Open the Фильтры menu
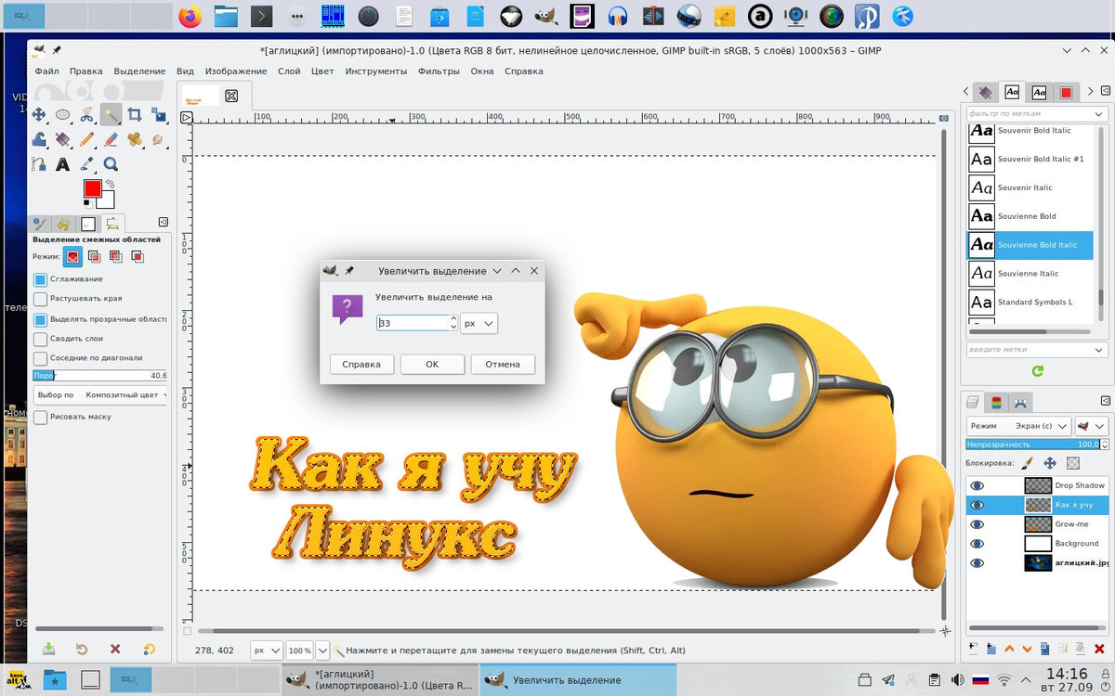 [x=439, y=71]
